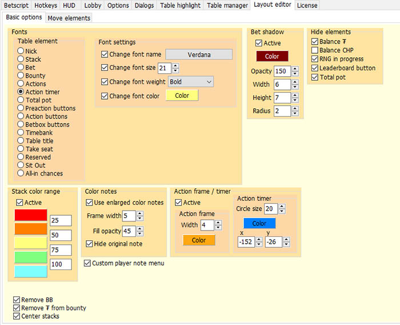The height and width of the screenshot is (325, 400).
Task: Click yellow font Color button
Action: 182,96
